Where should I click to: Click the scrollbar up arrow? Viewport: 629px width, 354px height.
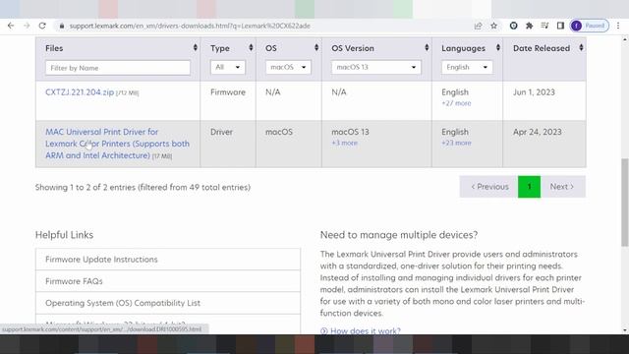pos(625,39)
